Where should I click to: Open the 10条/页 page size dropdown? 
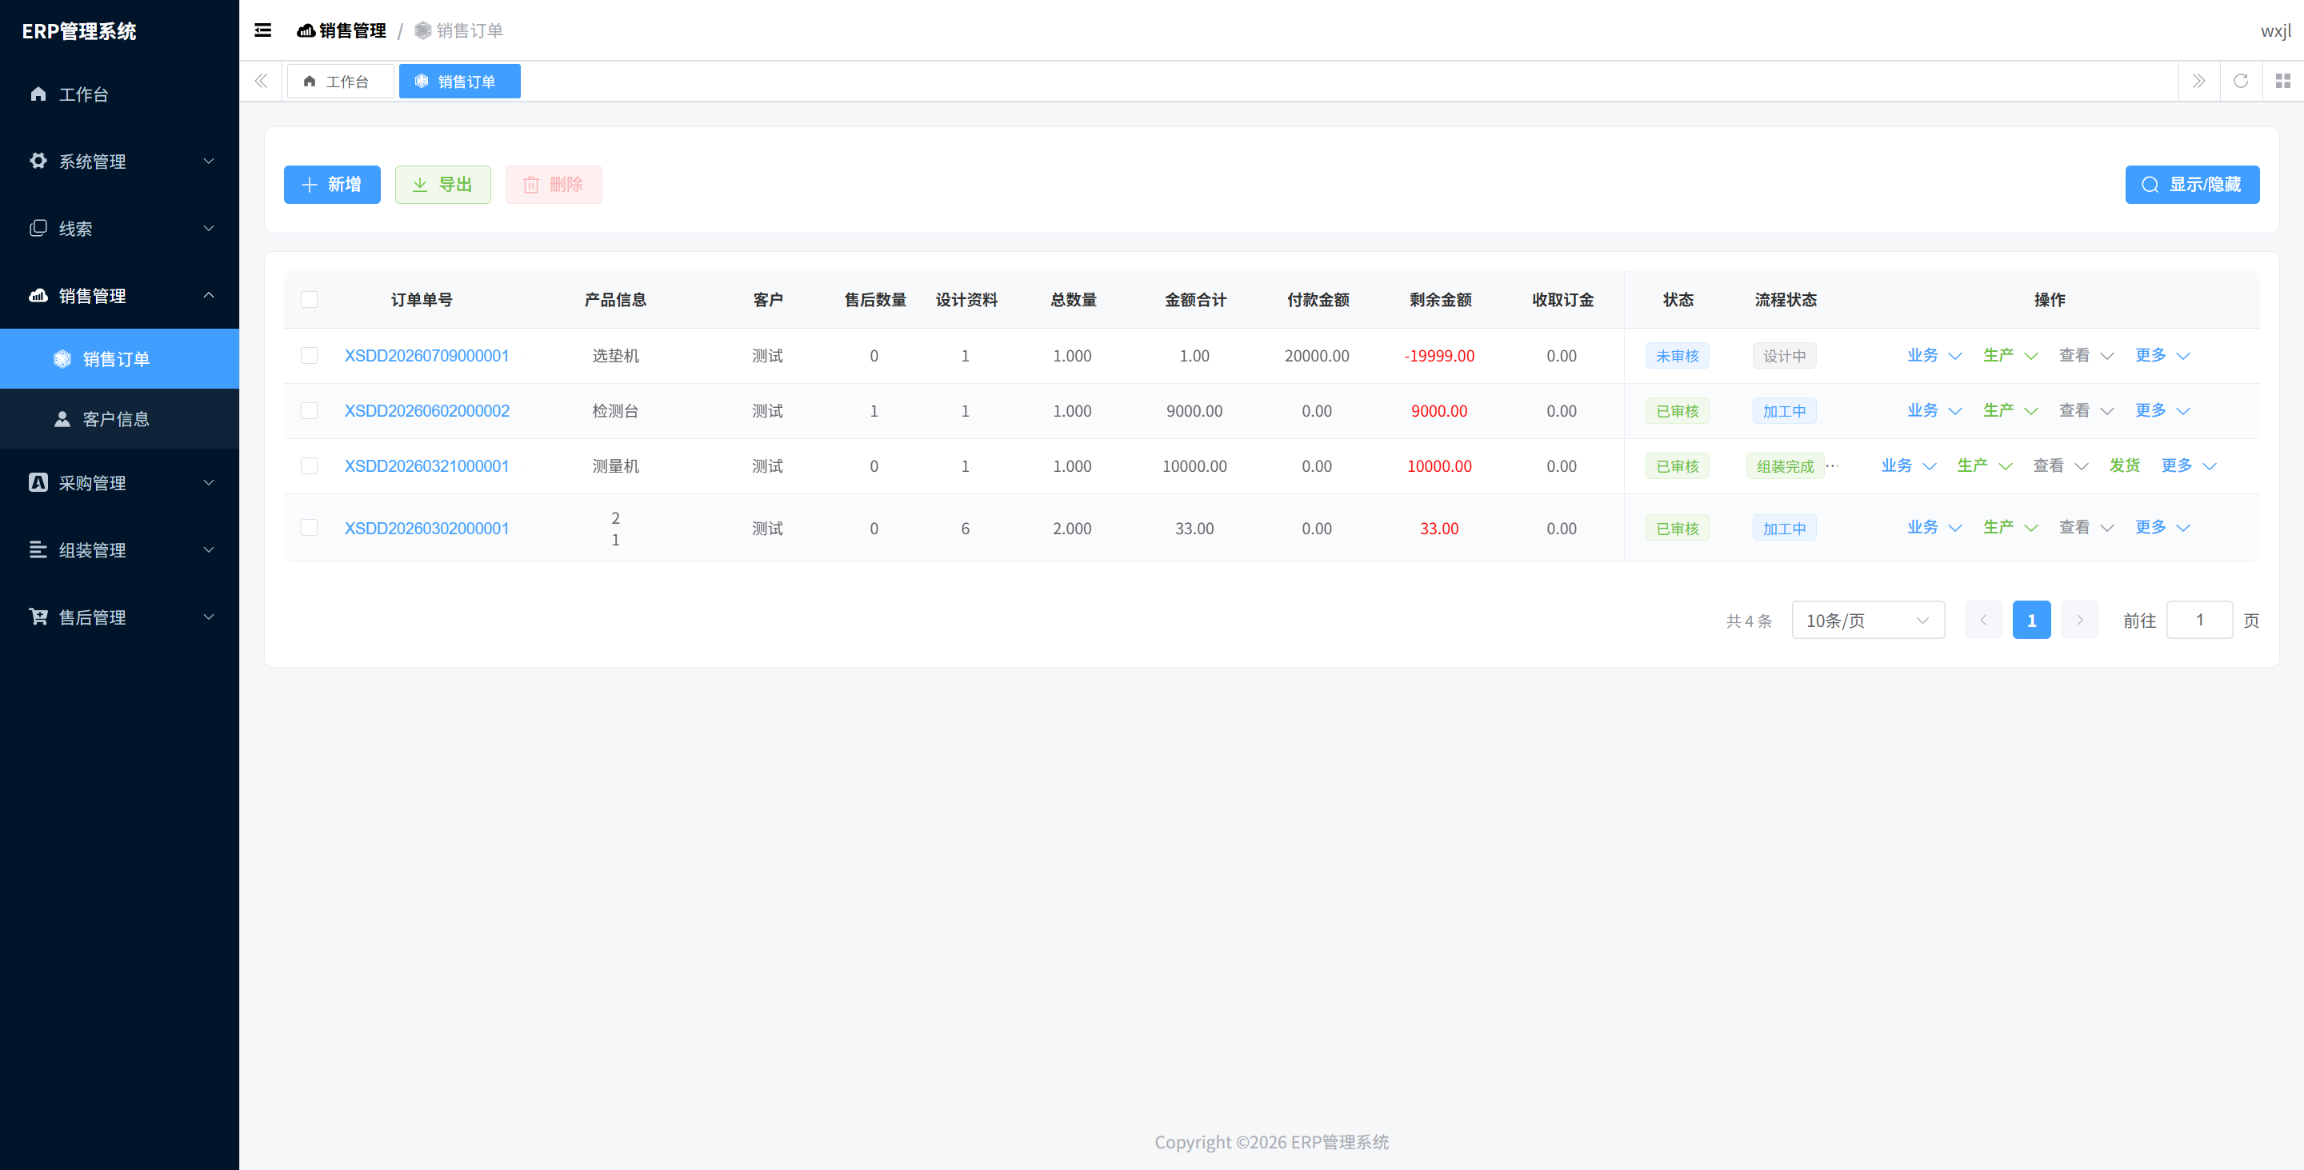1867,620
